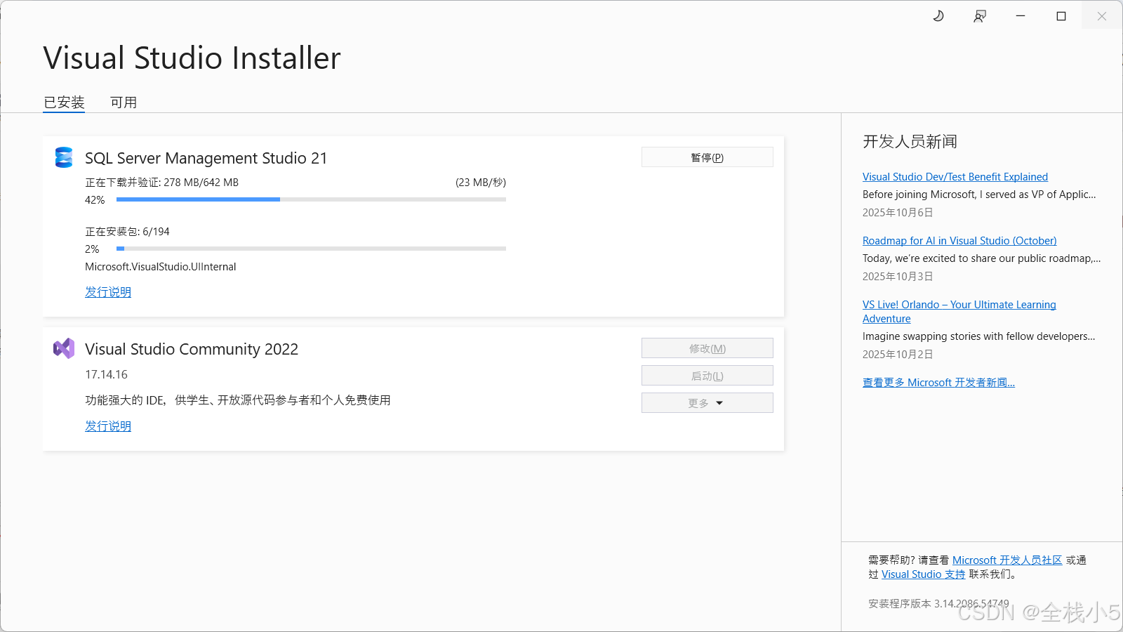Click the SQL Server Management Studio logo icon
This screenshot has width=1123, height=632.
(64, 157)
